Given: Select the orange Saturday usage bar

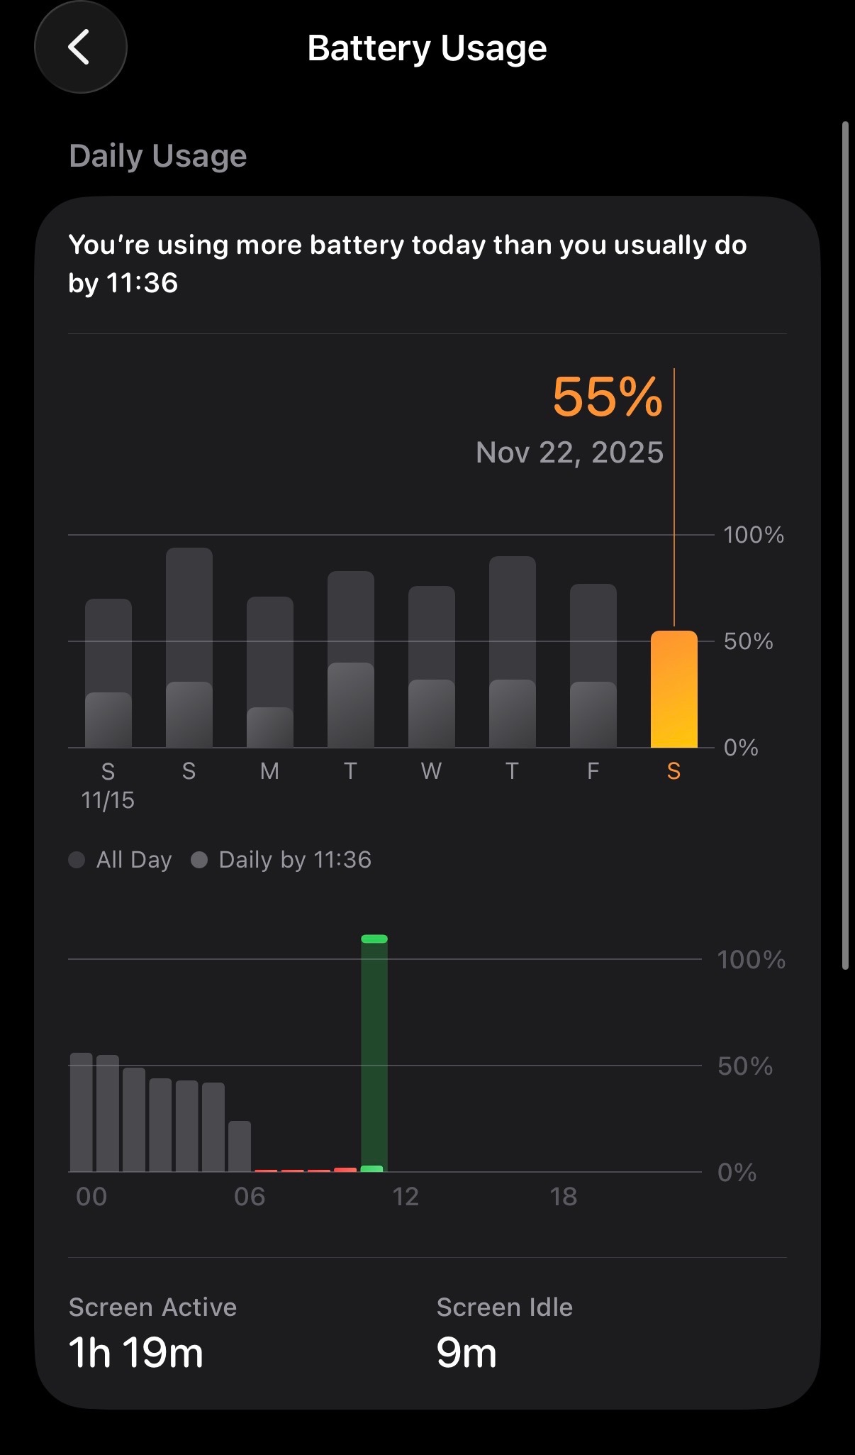Looking at the screenshot, I should point(674,688).
